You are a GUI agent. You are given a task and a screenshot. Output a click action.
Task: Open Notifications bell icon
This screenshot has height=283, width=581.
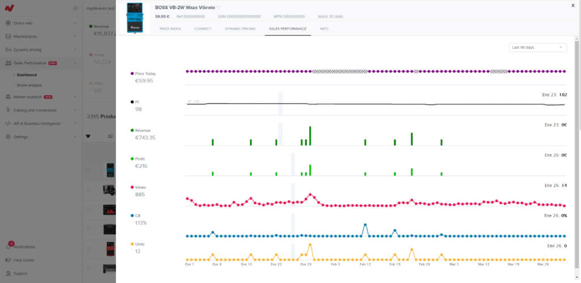8,247
